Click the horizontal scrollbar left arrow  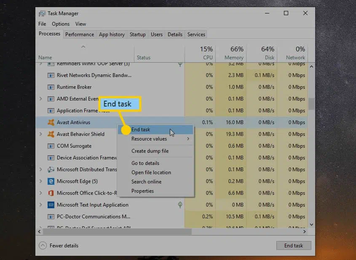(x=39, y=232)
